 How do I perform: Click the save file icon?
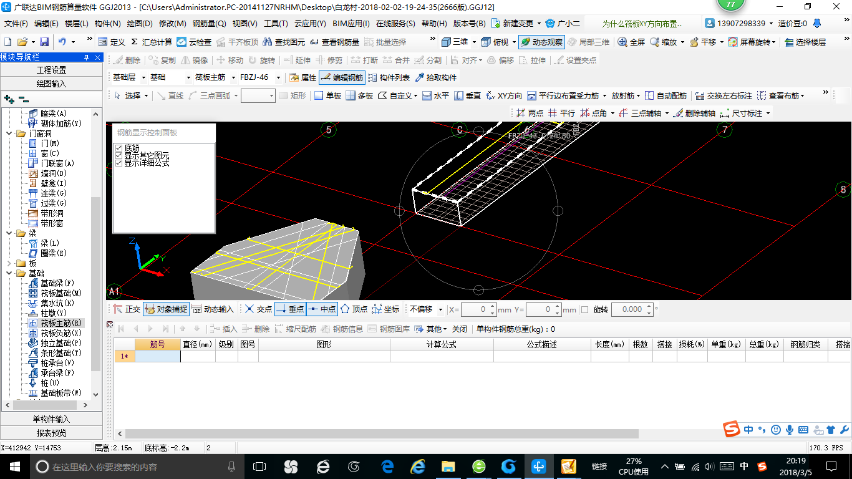44,42
